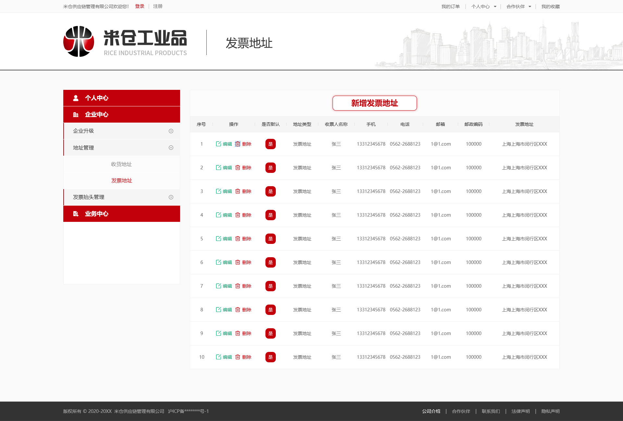Select 发票地址 in the sidebar submenu
This screenshot has width=623, height=421.
click(x=121, y=181)
